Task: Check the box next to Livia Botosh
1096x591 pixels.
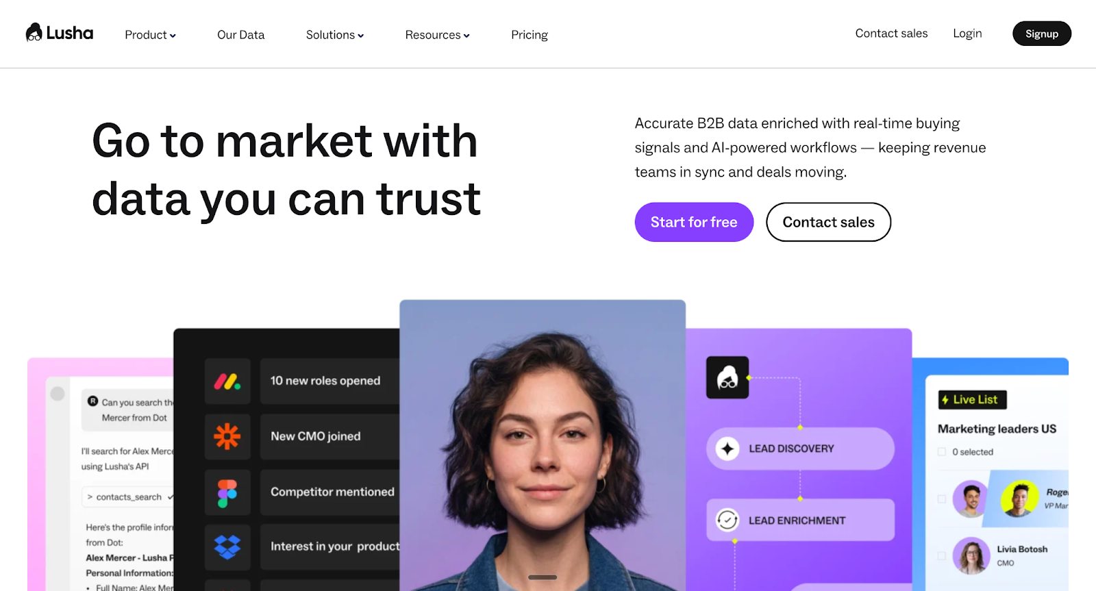Action: [x=942, y=556]
